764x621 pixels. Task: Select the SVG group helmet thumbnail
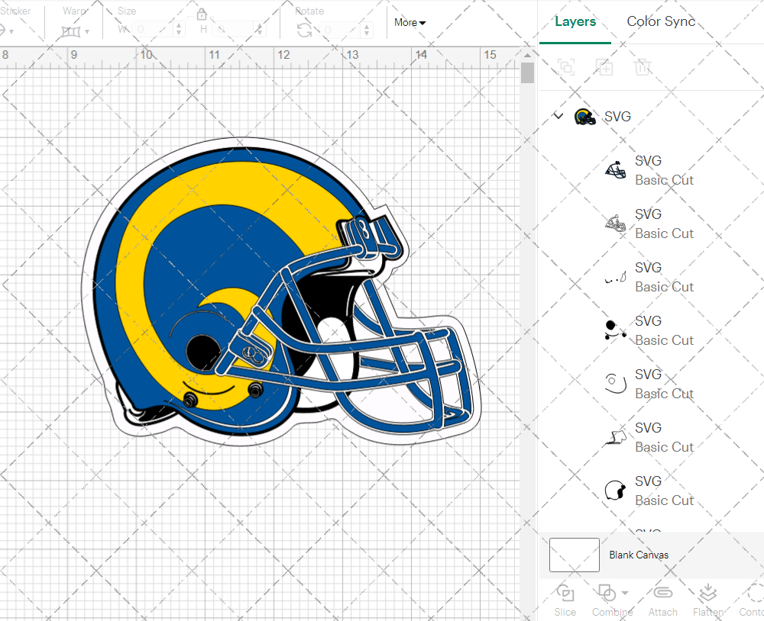tap(584, 117)
